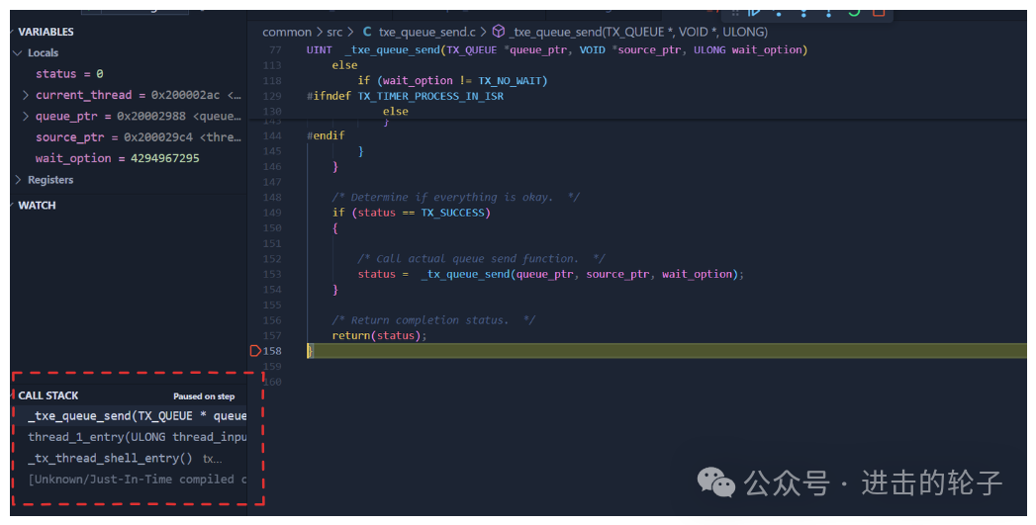1036x525 pixels.
Task: Click the Step Out debug icon
Action: [x=828, y=12]
